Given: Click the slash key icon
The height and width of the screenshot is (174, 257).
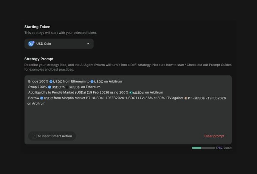Looking at the screenshot, I should 34,136.
